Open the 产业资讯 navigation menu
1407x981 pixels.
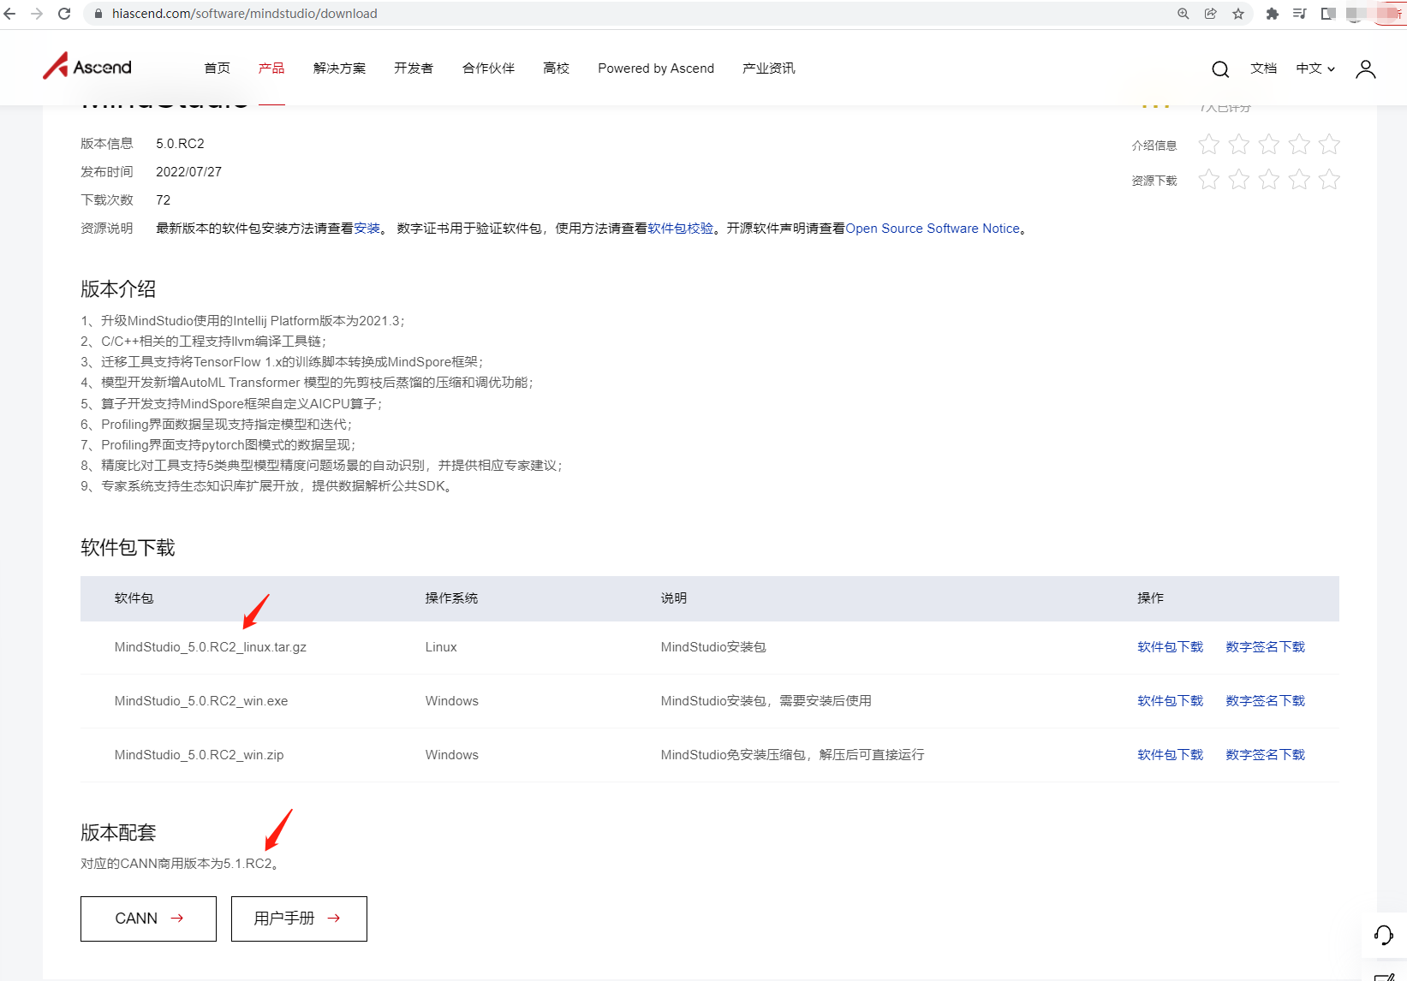tap(769, 68)
